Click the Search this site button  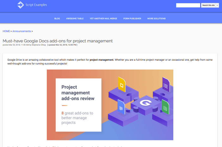coord(208,5)
